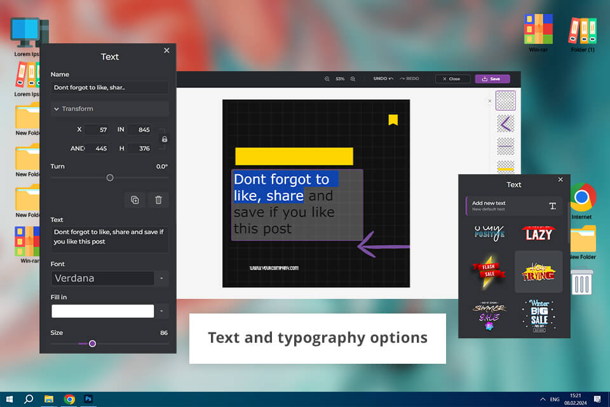Close the right Text templates panel
Viewport: 610px width, 407px height.
tap(560, 179)
